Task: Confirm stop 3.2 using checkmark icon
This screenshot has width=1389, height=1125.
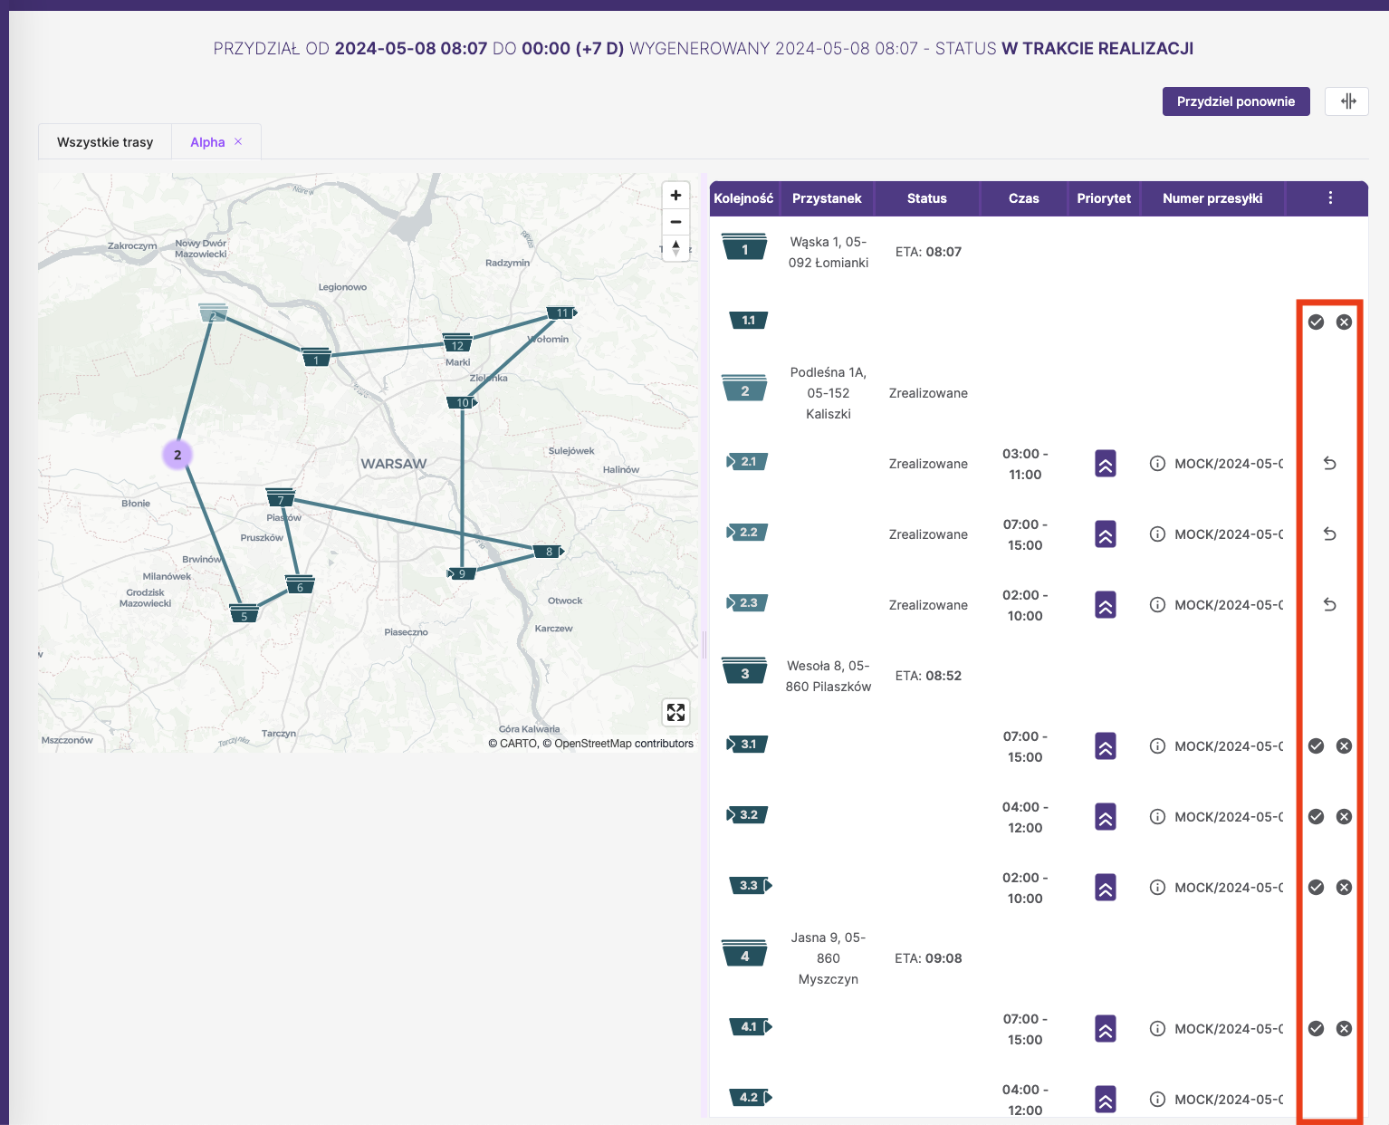Action: 1316,817
